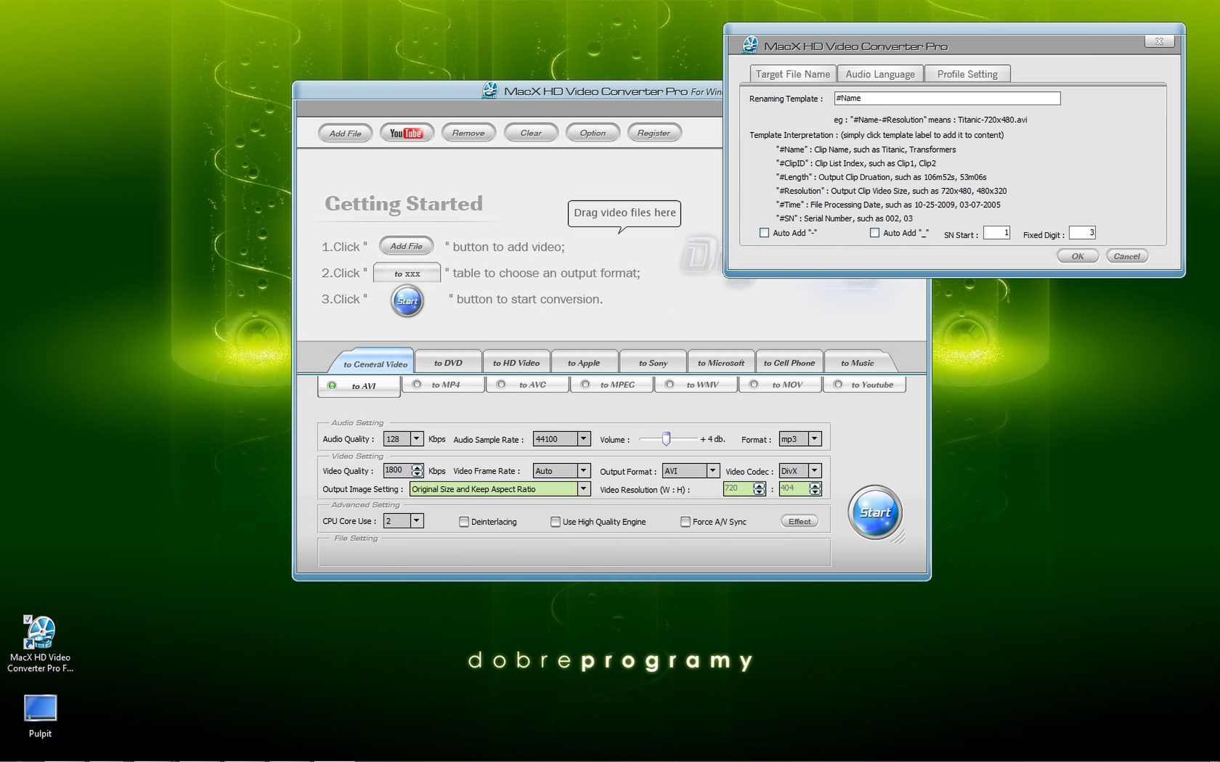The image size is (1220, 762).
Task: Click the settings dialog title bar app icon
Action: 749,45
